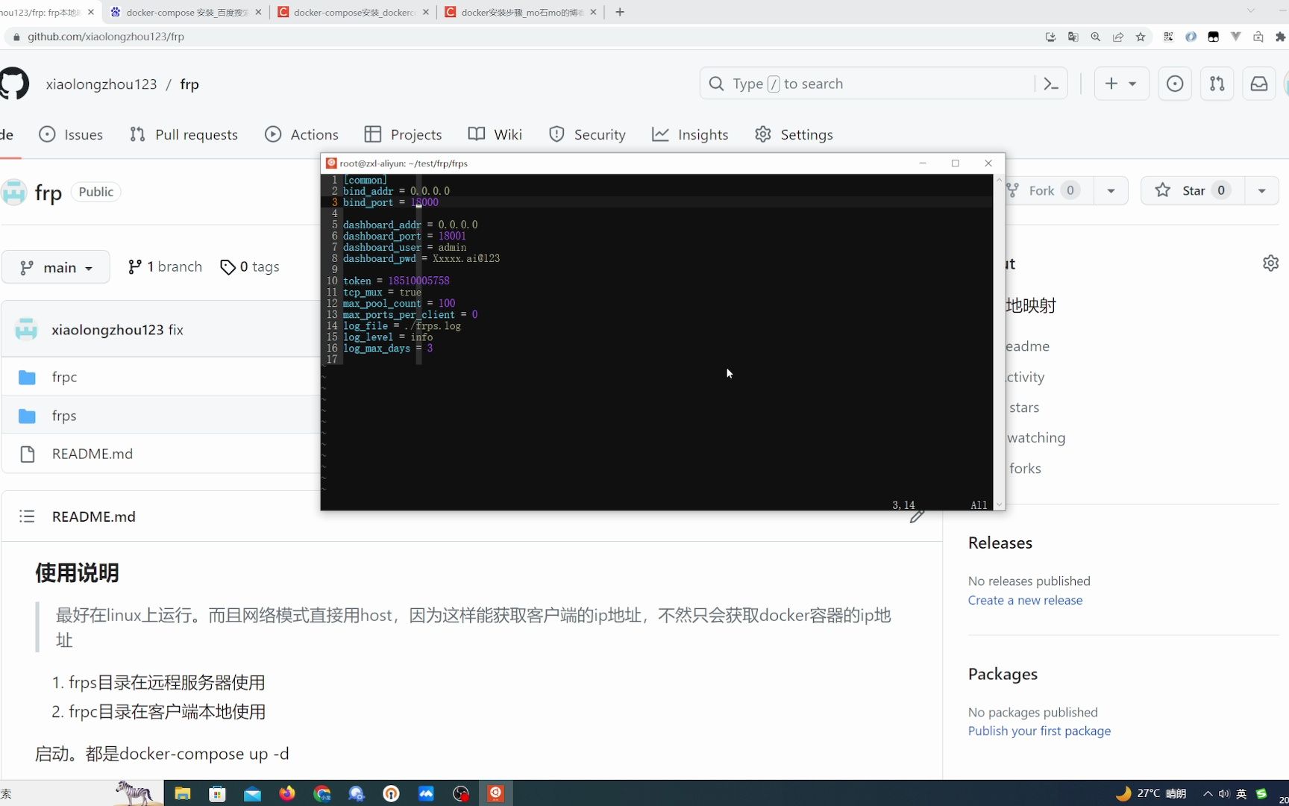Viewport: 1289px width, 806px height.
Task: Expand the main branch selector
Action: pos(56,267)
